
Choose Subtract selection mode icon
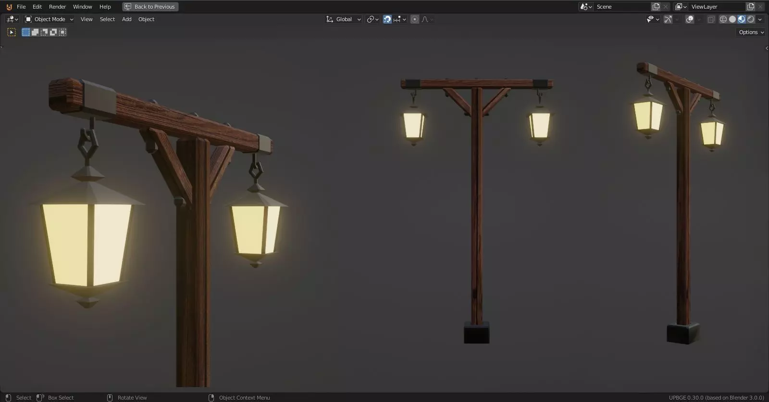tap(44, 32)
